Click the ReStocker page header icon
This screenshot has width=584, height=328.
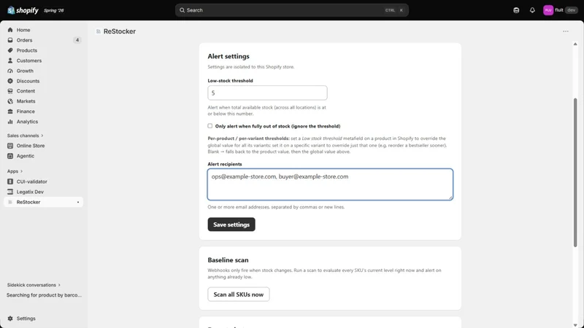(99, 31)
